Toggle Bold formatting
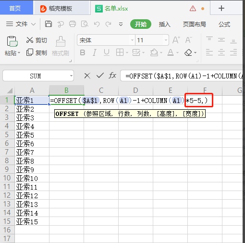245x243 pixels. [x=83, y=52]
